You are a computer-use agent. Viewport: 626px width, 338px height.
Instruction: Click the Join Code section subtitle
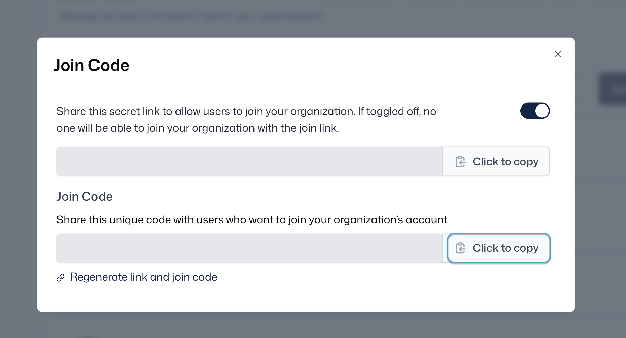[84, 196]
